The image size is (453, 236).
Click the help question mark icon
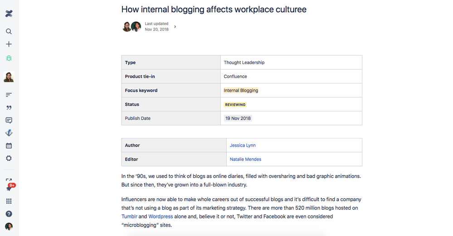(9, 214)
